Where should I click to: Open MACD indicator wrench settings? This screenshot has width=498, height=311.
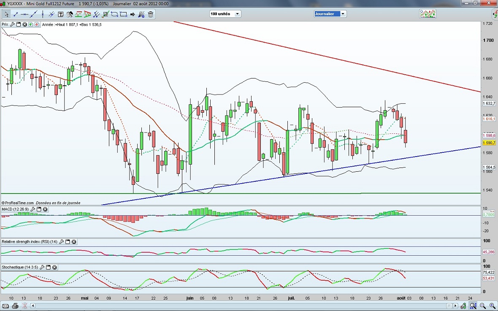32,209
